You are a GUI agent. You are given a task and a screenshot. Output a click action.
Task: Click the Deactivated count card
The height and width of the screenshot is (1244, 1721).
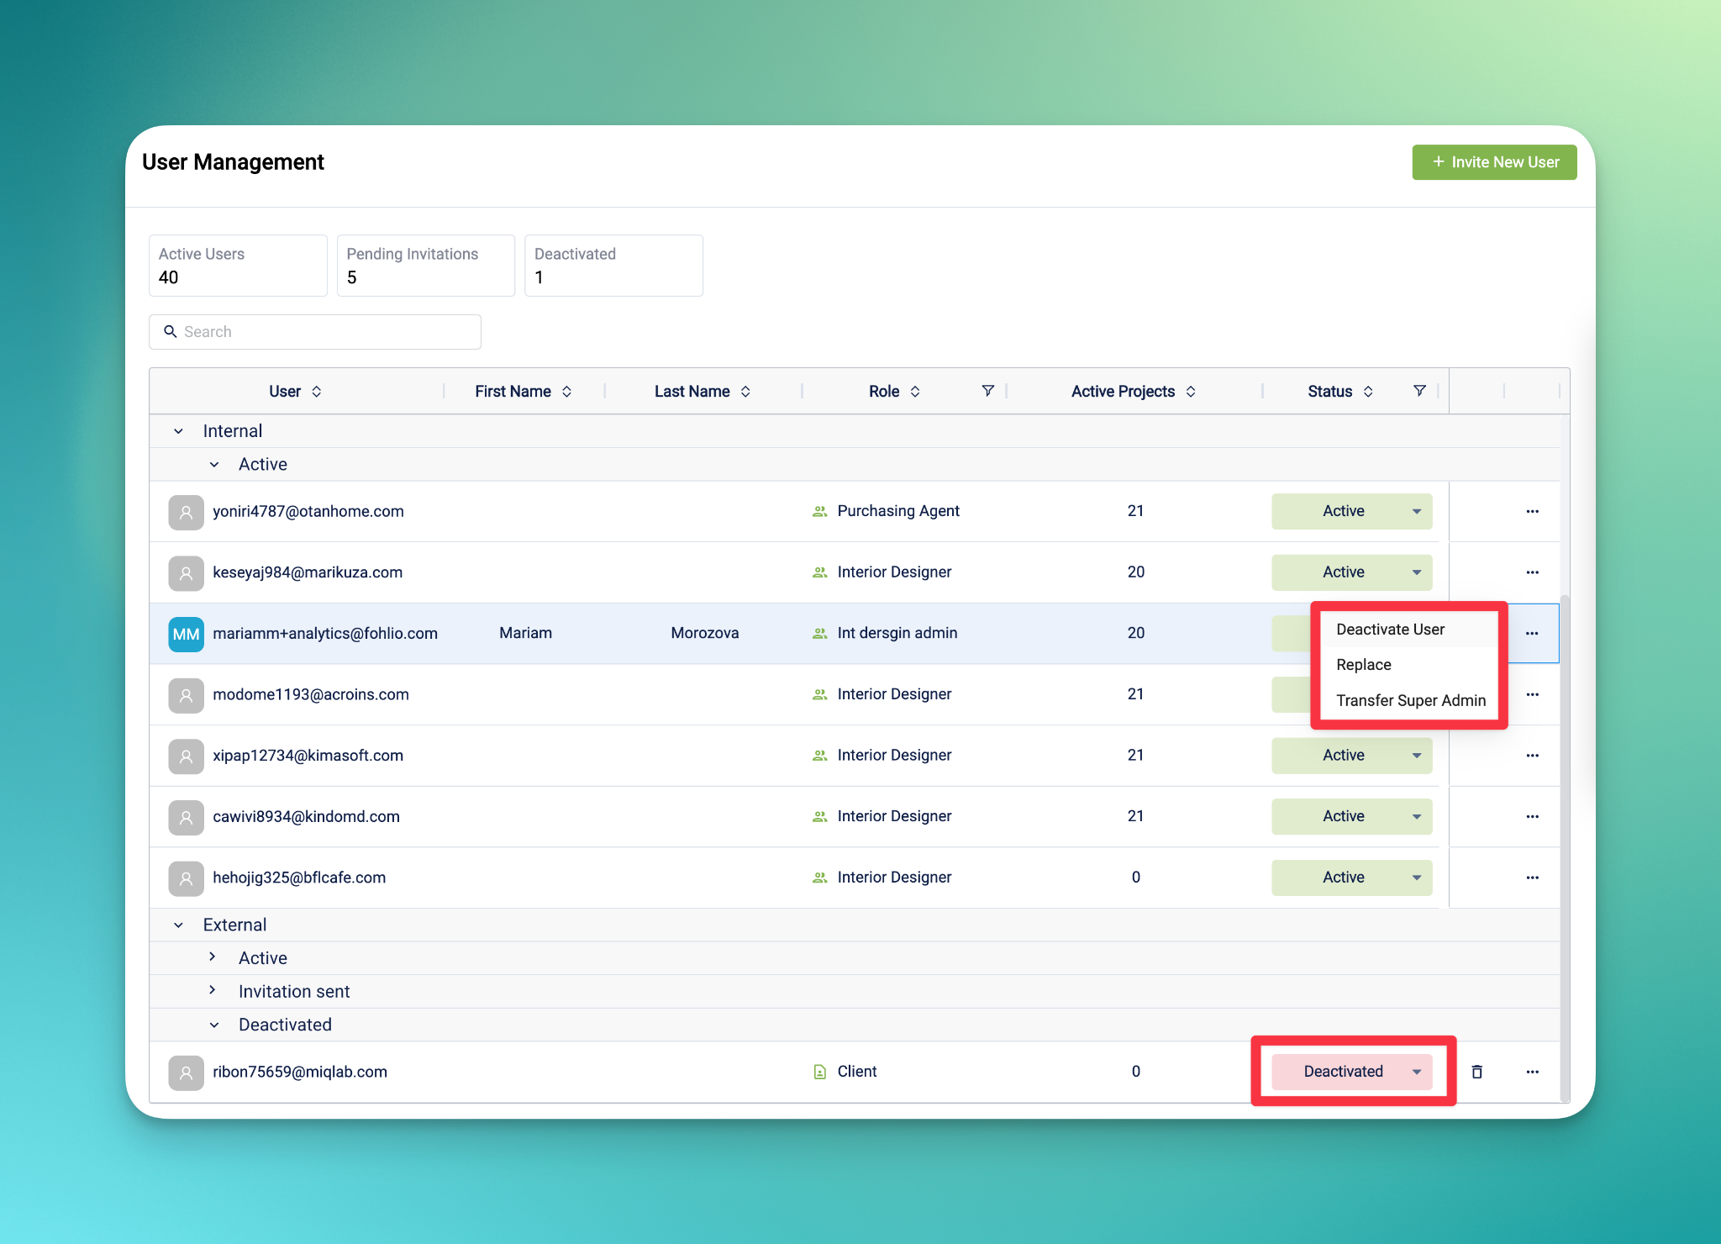(613, 266)
